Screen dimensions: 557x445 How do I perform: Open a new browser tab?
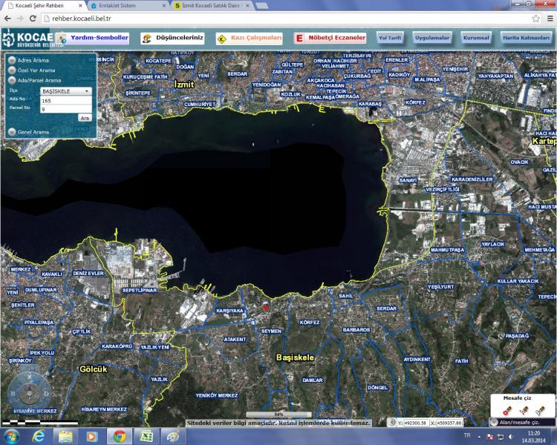pos(262,6)
